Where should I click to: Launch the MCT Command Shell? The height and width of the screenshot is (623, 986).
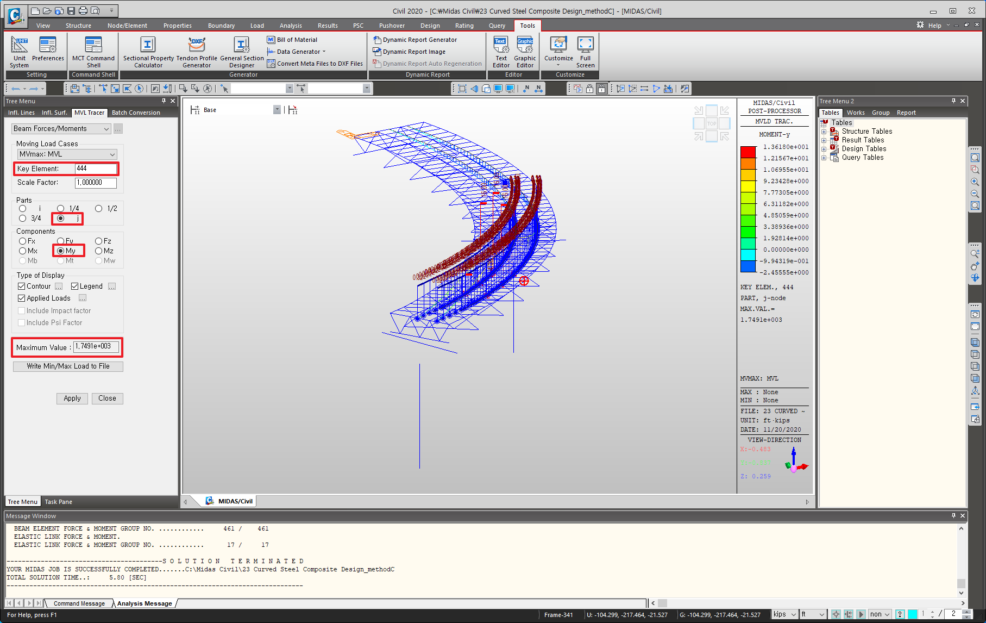pyautogui.click(x=93, y=52)
